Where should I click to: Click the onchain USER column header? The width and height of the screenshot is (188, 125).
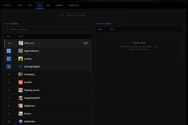[x=20, y=36]
